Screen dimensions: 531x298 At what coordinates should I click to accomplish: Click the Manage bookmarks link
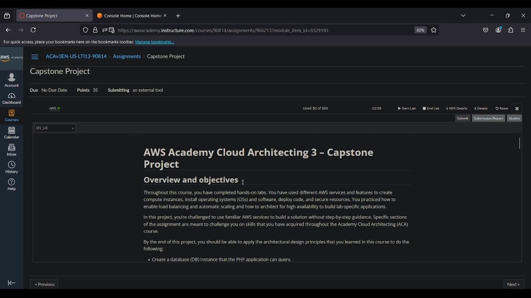tap(154, 42)
